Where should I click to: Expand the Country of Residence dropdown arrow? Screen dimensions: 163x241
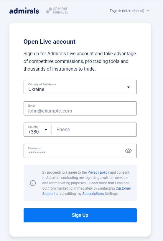click(128, 87)
